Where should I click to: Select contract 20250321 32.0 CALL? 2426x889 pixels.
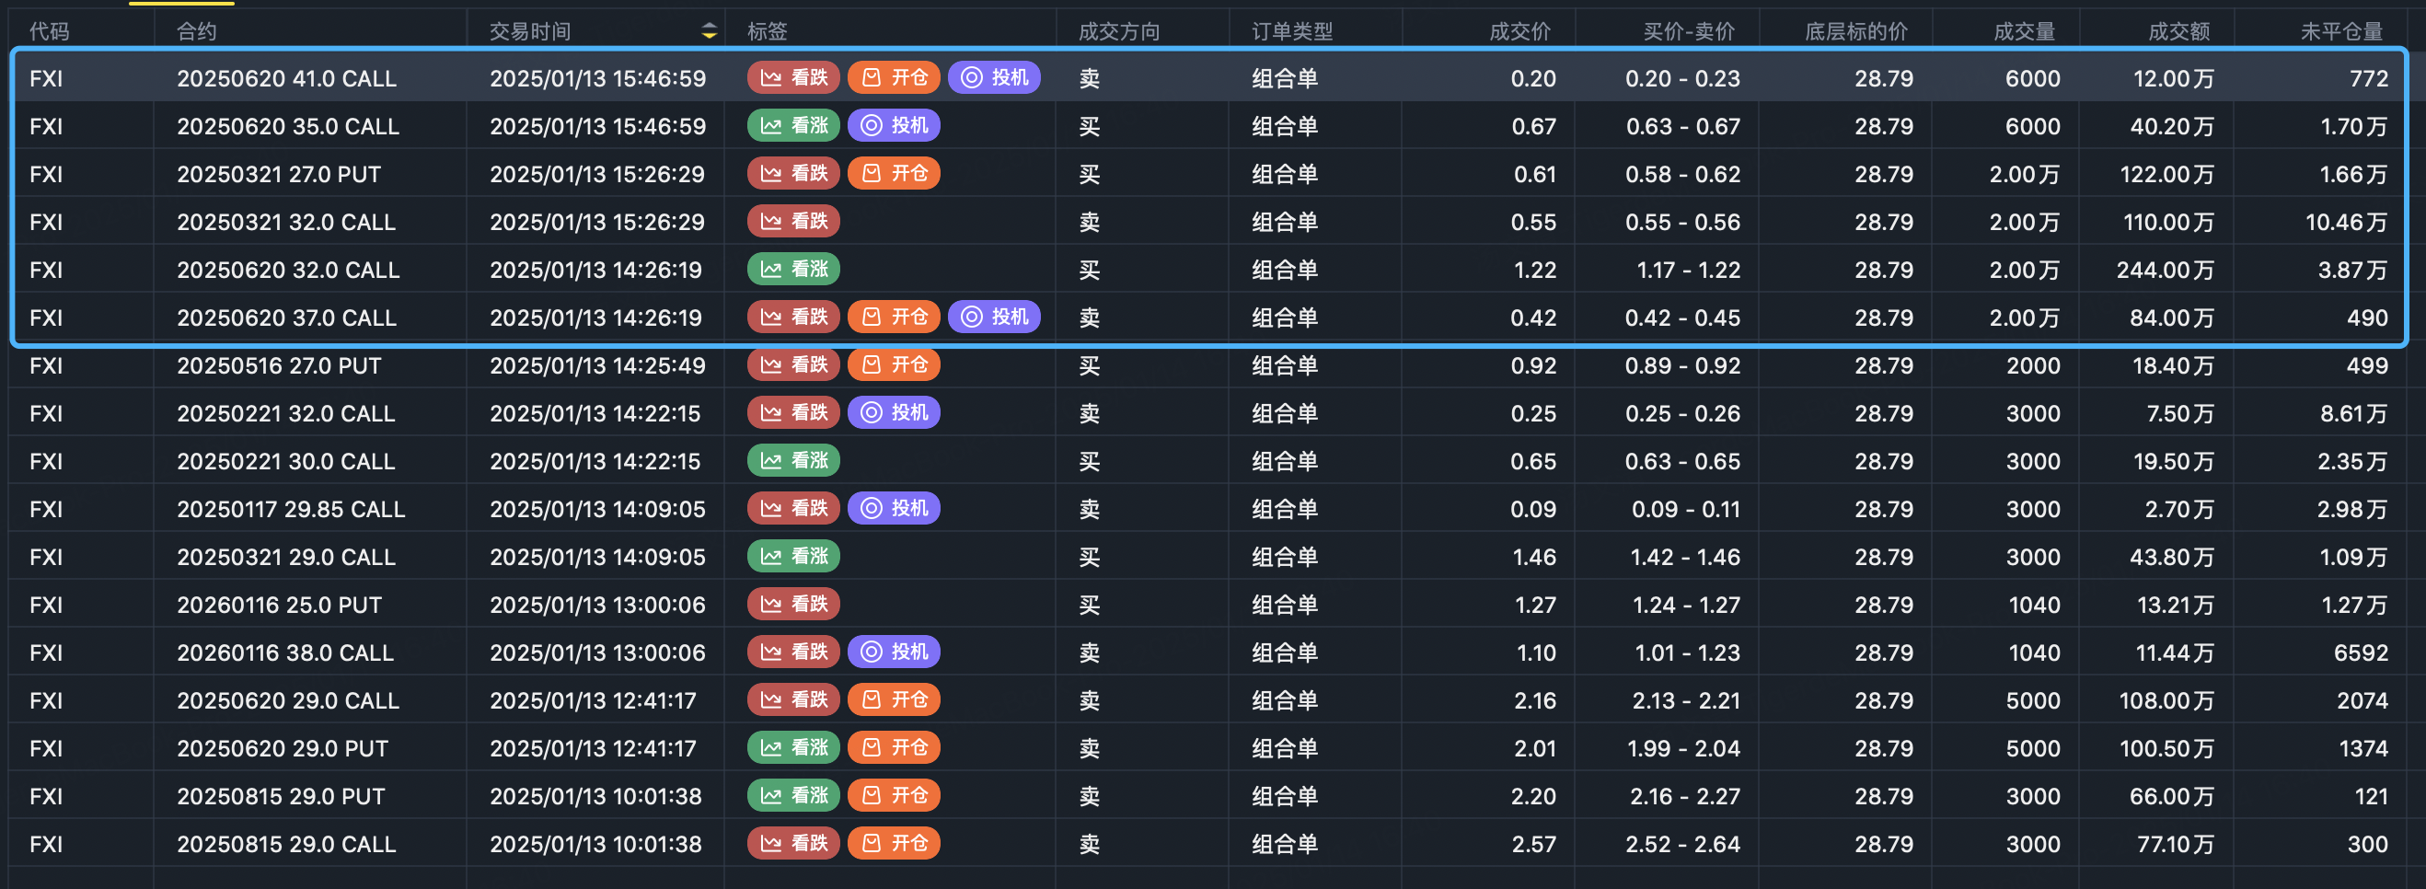point(286,223)
